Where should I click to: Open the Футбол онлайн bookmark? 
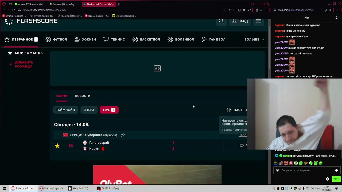point(42,16)
